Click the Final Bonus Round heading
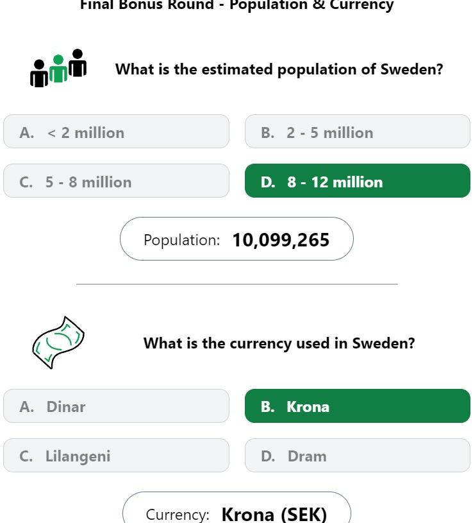Viewport: 473px width, 523px height. pyautogui.click(x=237, y=5)
